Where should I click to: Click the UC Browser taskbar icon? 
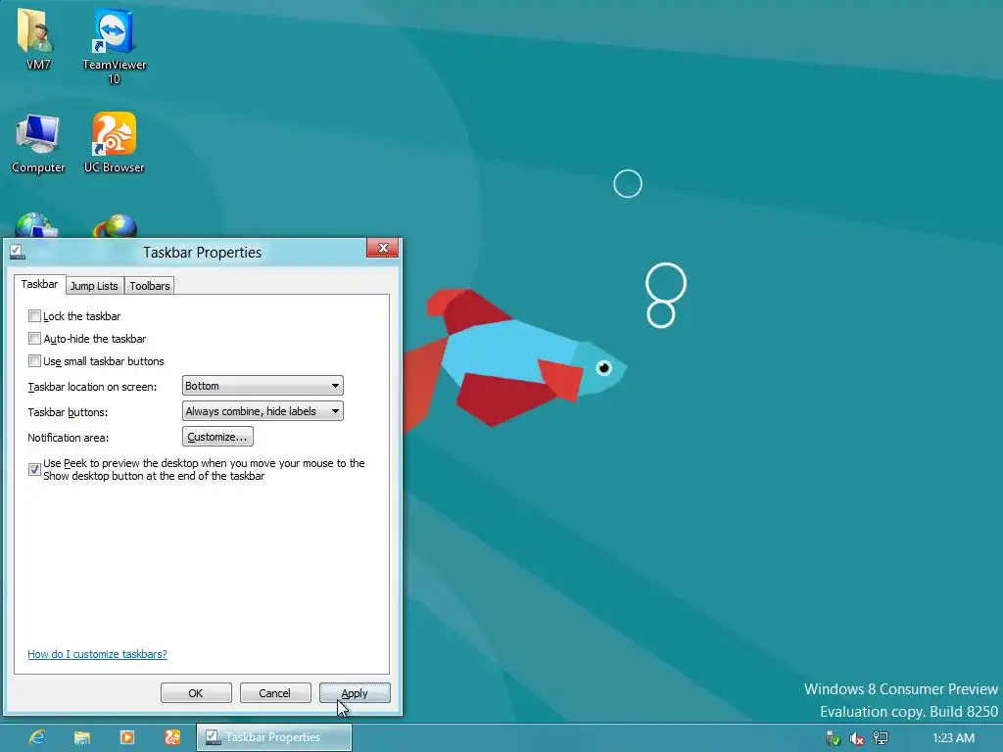172,737
